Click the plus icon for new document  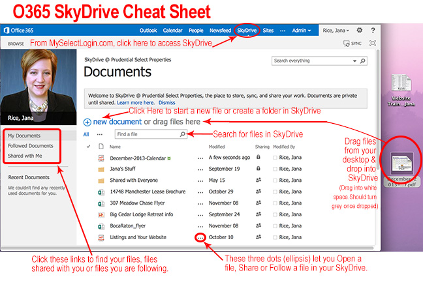[87, 122]
